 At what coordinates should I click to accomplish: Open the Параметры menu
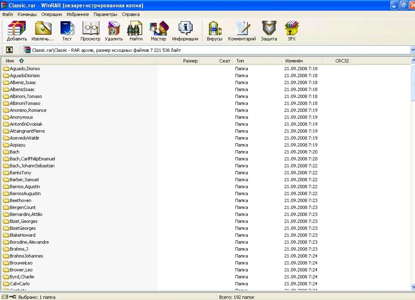point(105,14)
